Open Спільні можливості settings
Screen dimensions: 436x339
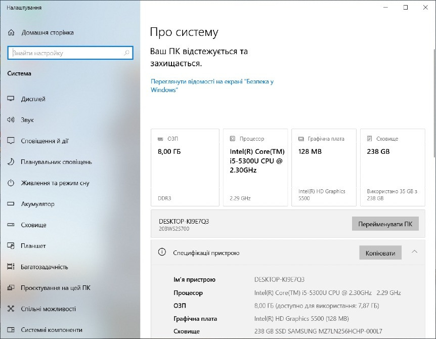(x=49, y=309)
